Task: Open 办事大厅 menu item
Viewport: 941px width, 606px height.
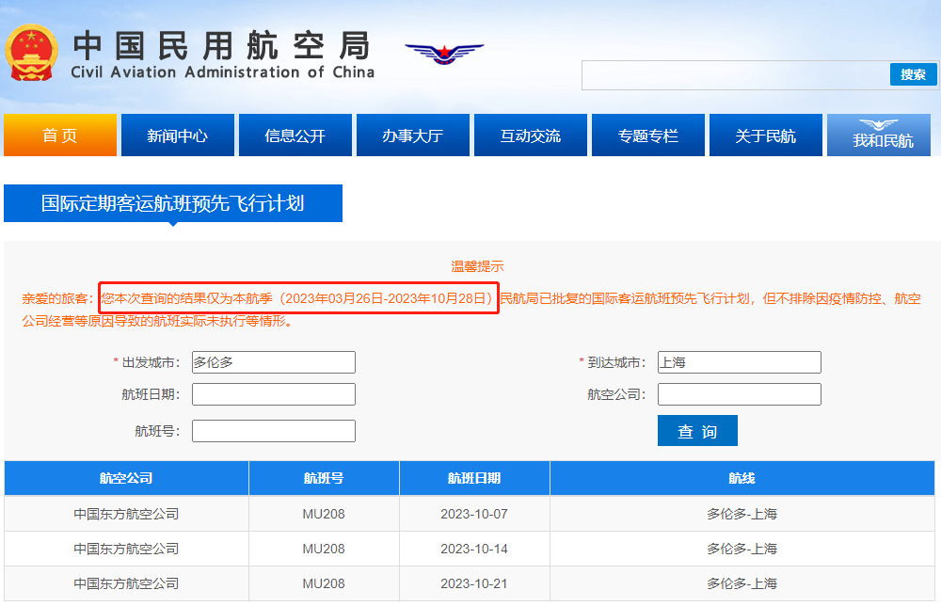Action: pos(412,136)
